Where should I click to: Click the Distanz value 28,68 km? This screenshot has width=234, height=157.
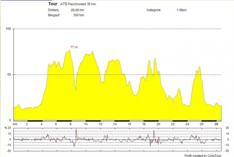[x=77, y=10]
